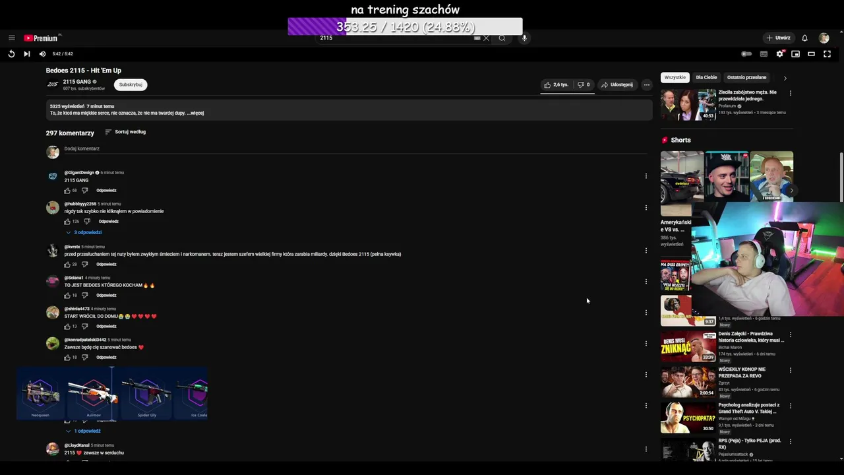The width and height of the screenshot is (844, 475).
Task: Open Psycholog analizuje postaci video title
Action: pyautogui.click(x=749, y=408)
